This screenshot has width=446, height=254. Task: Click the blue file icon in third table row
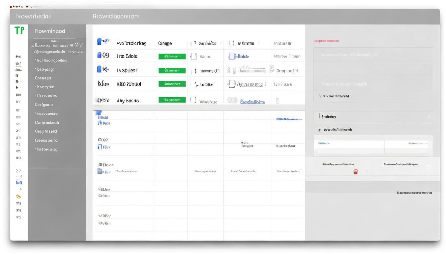(x=99, y=69)
